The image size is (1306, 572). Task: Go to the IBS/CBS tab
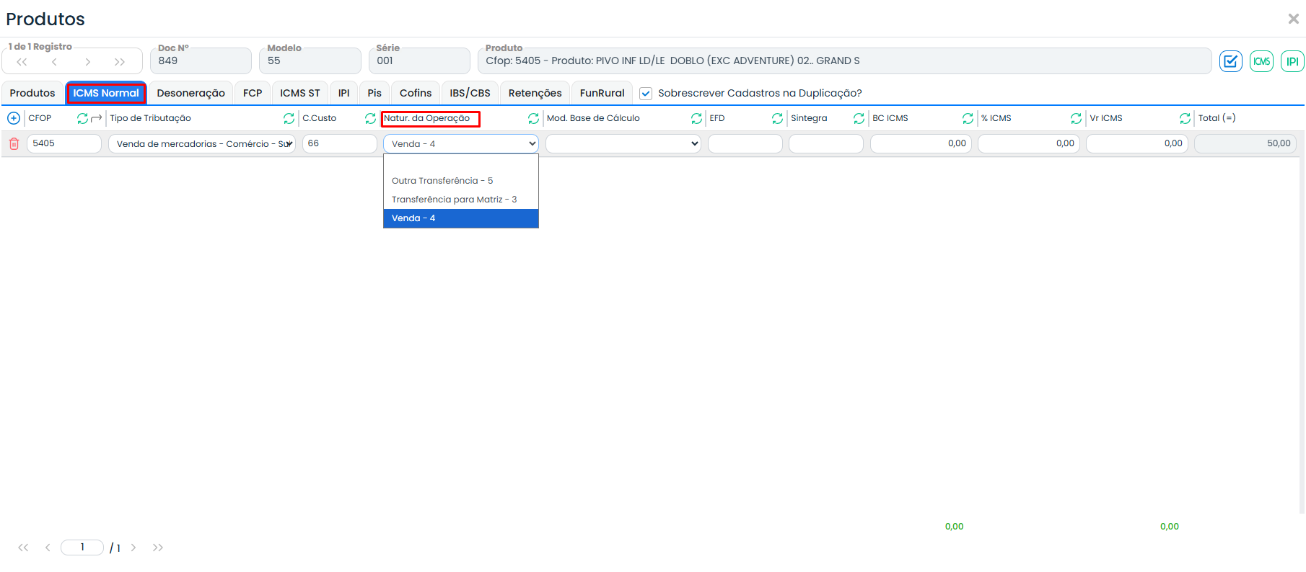(x=470, y=94)
